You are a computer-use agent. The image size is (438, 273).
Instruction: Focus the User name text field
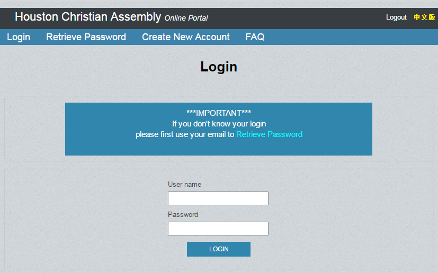(x=218, y=198)
